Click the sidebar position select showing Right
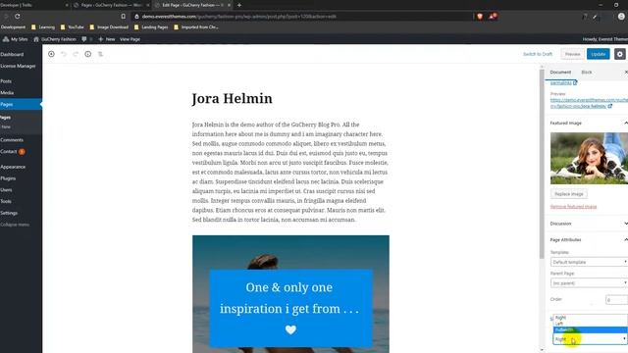Screen dimensions: 628x353 tap(590, 339)
